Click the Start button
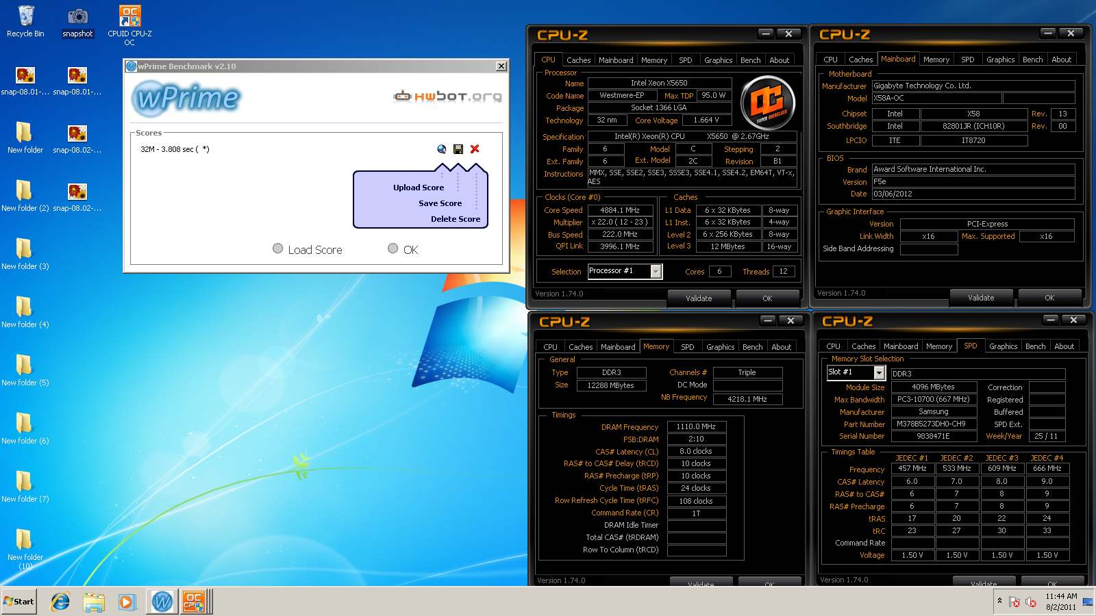1096x616 pixels. tap(19, 602)
